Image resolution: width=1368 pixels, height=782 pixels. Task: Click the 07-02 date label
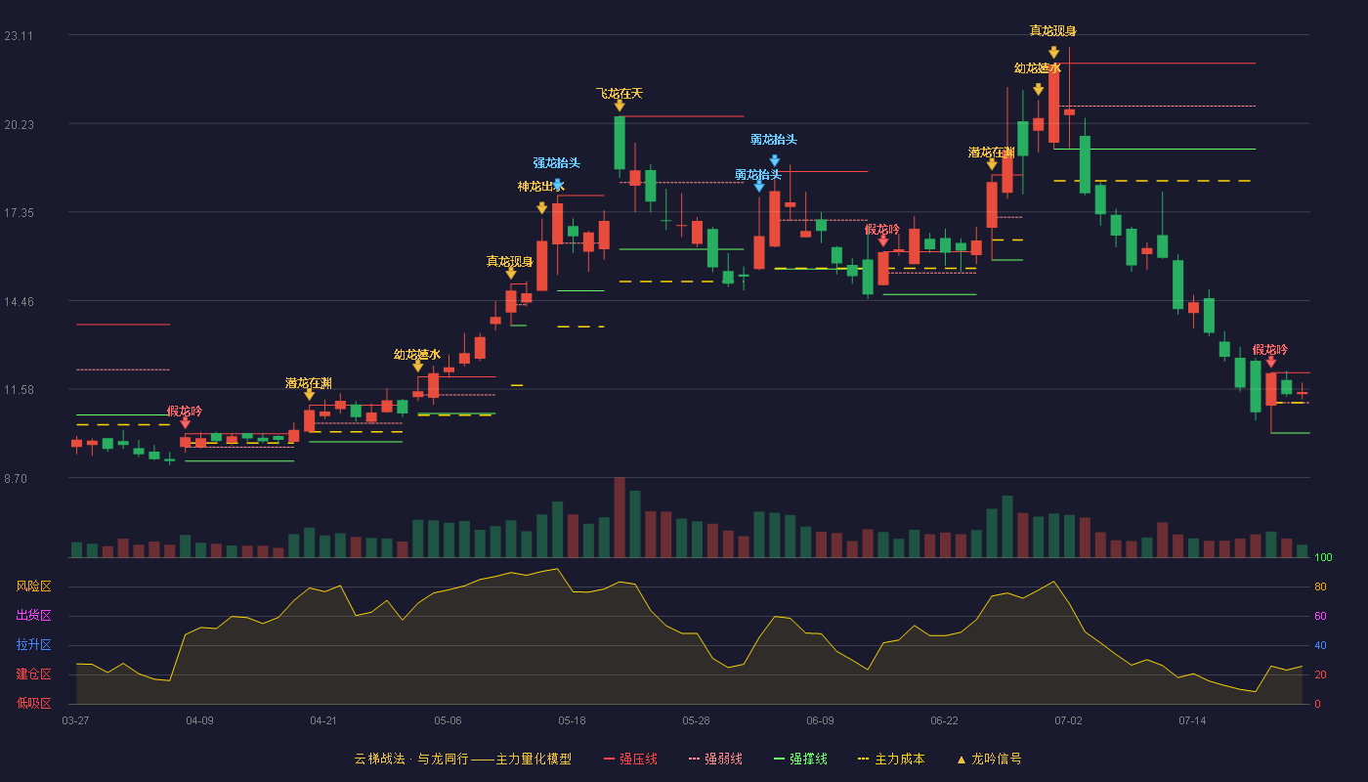click(1068, 720)
